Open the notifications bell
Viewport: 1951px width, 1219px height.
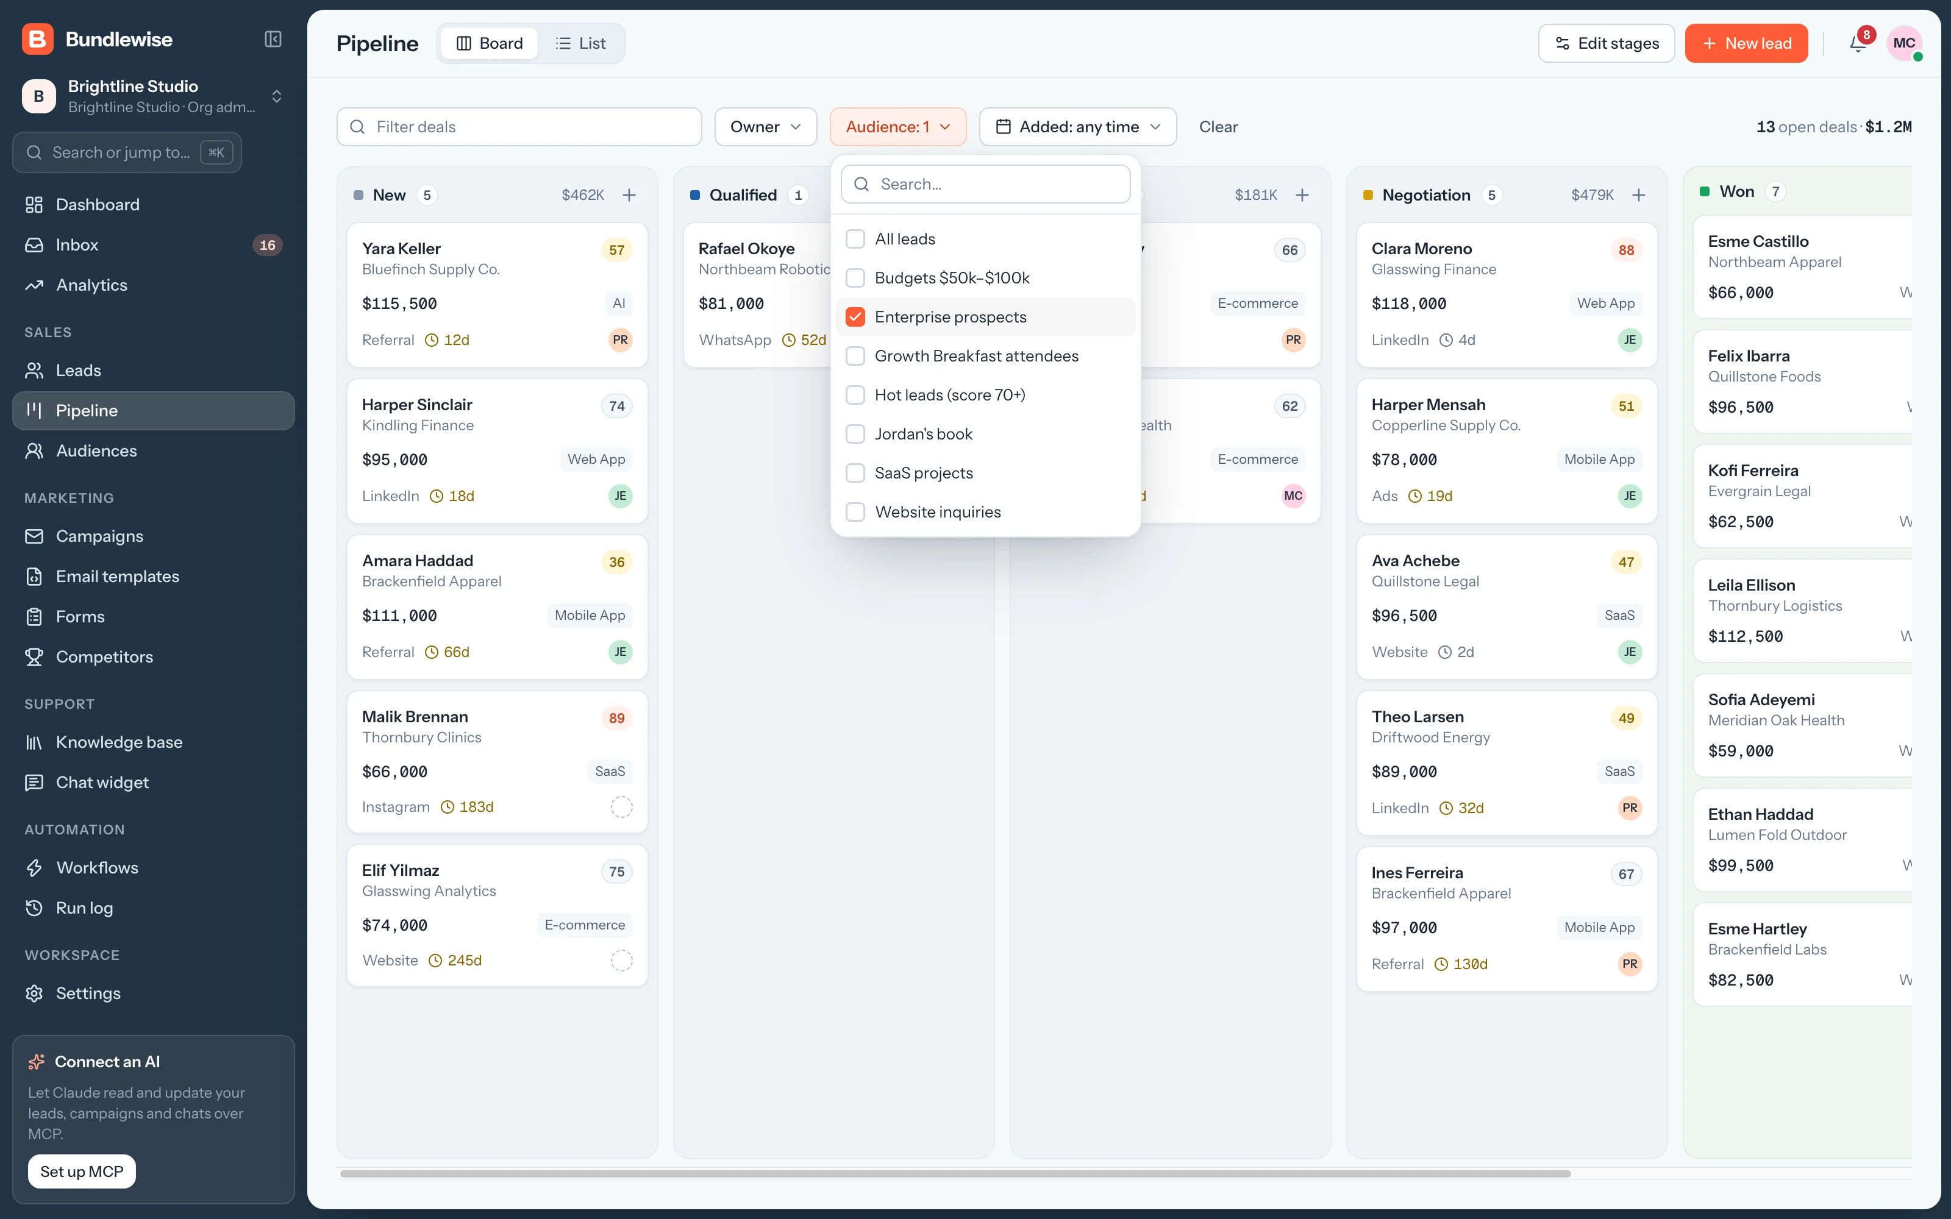point(1858,43)
